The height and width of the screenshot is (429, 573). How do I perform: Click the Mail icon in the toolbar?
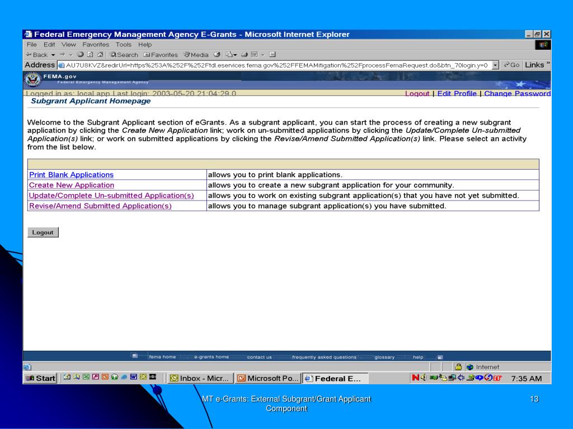[229, 54]
